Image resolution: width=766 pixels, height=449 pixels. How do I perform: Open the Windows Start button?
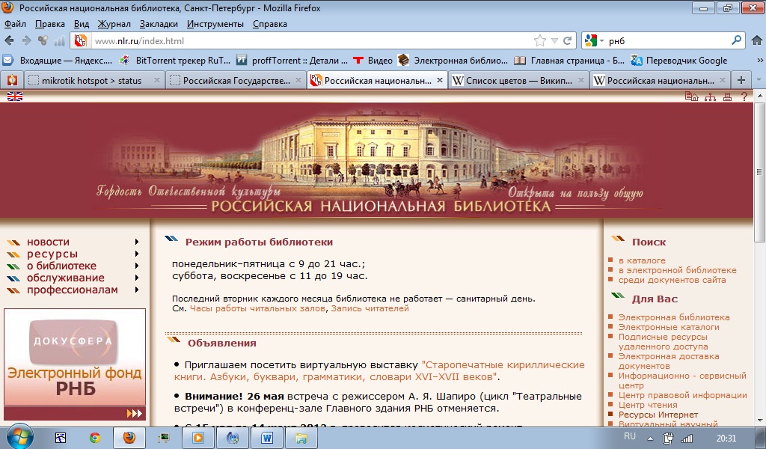click(19, 437)
